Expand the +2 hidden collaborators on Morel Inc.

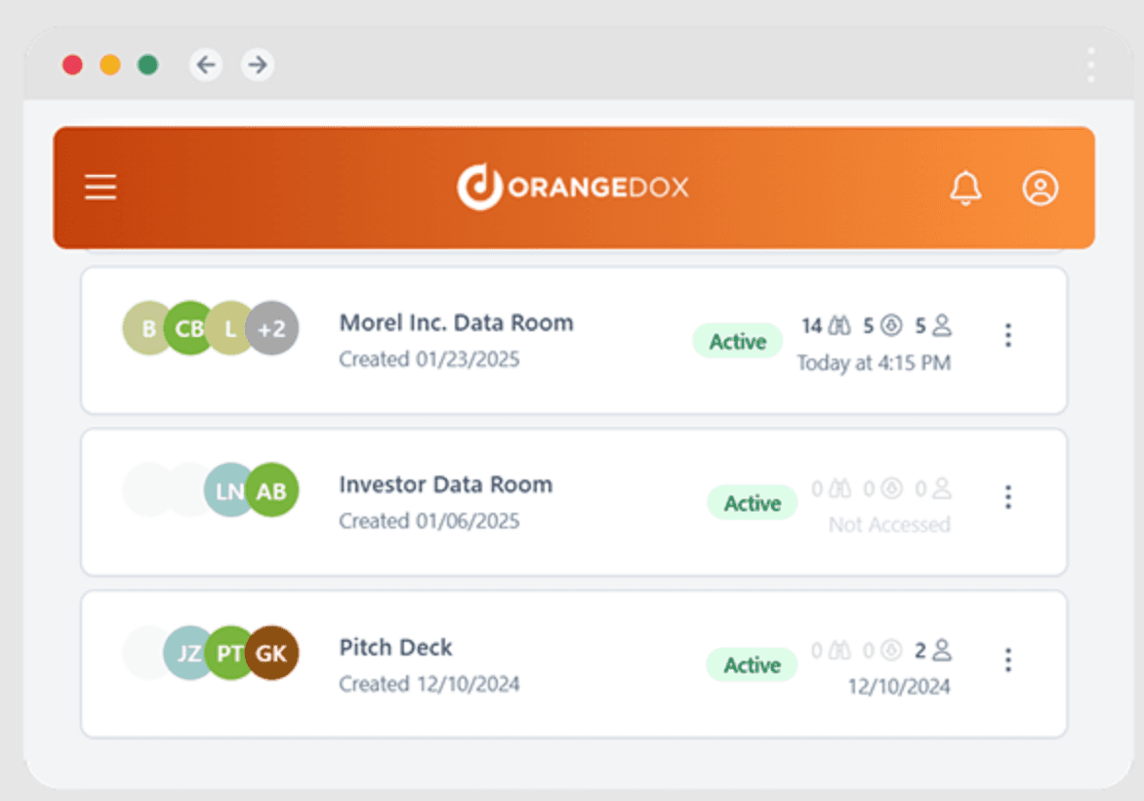tap(274, 328)
